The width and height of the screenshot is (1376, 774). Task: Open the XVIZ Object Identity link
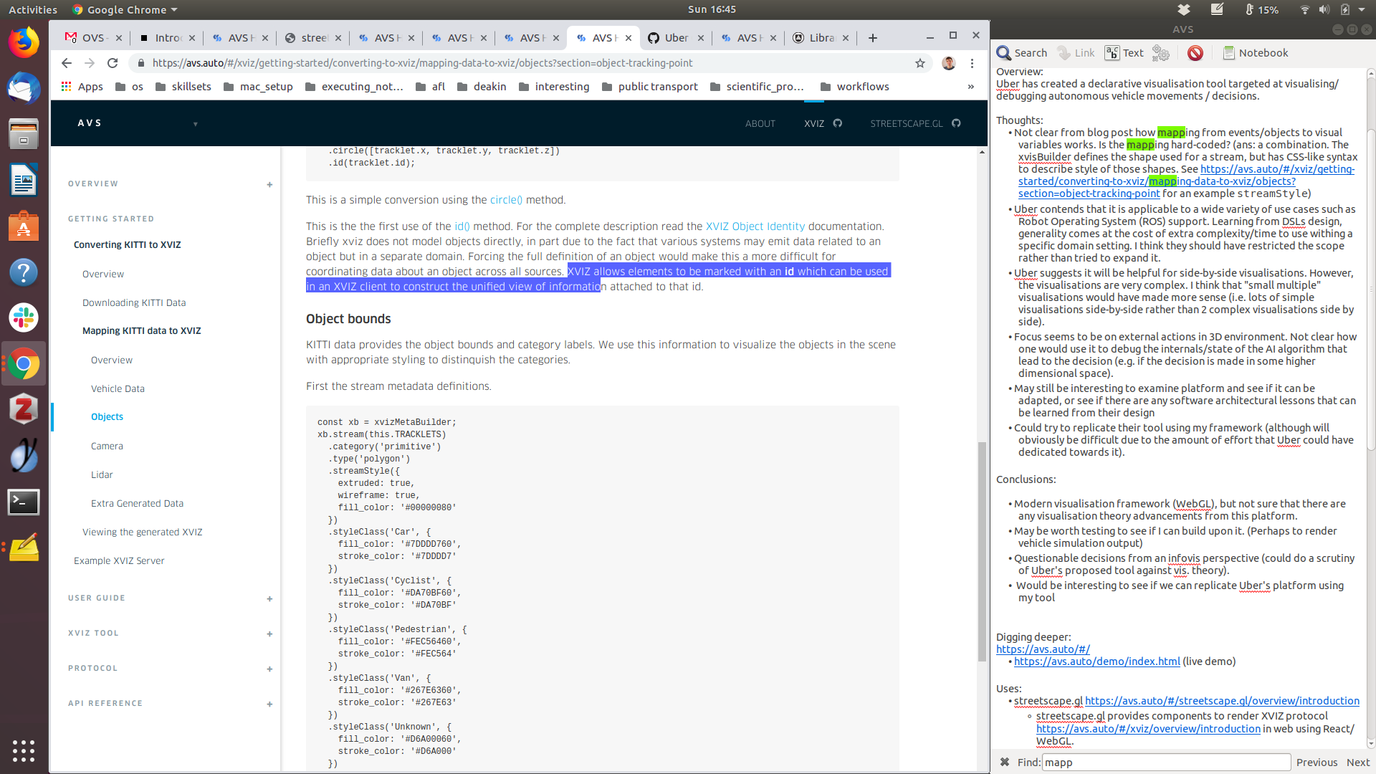tap(755, 226)
